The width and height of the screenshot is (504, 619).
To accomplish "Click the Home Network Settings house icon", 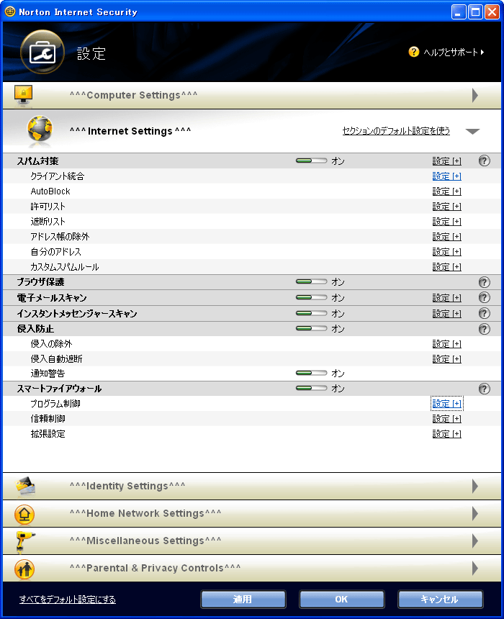I will click(24, 514).
